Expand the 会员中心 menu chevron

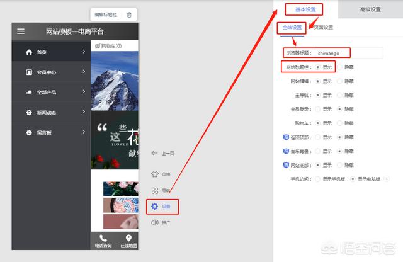click(x=84, y=71)
